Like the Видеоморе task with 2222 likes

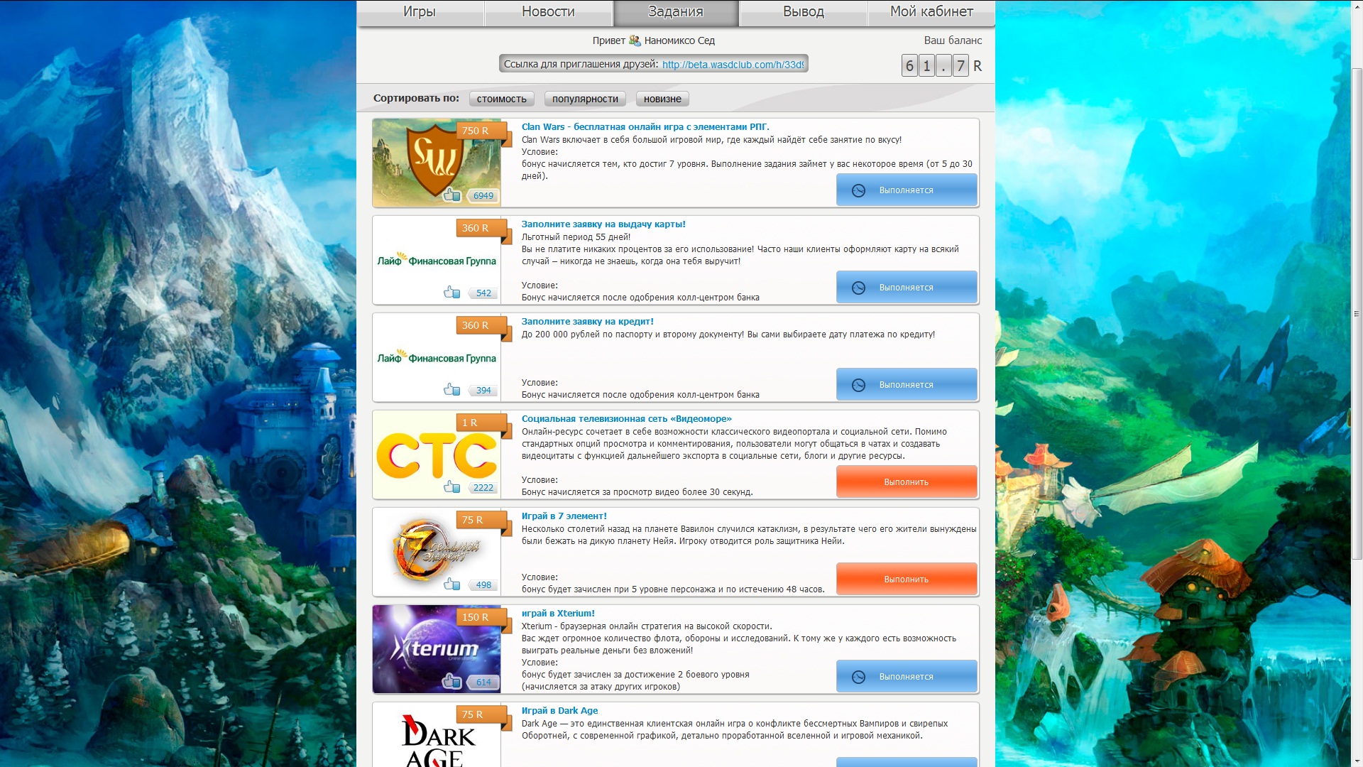tap(451, 486)
